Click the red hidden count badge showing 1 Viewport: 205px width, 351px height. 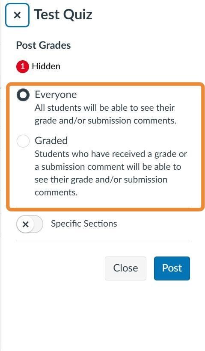point(22,67)
